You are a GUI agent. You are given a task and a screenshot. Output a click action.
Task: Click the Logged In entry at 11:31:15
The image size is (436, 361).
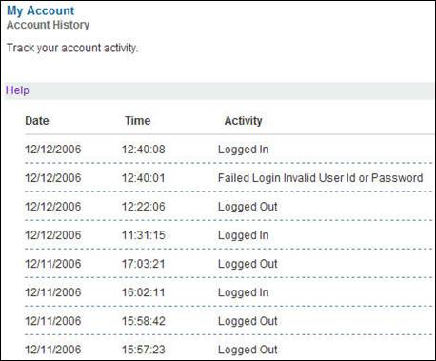(x=243, y=235)
